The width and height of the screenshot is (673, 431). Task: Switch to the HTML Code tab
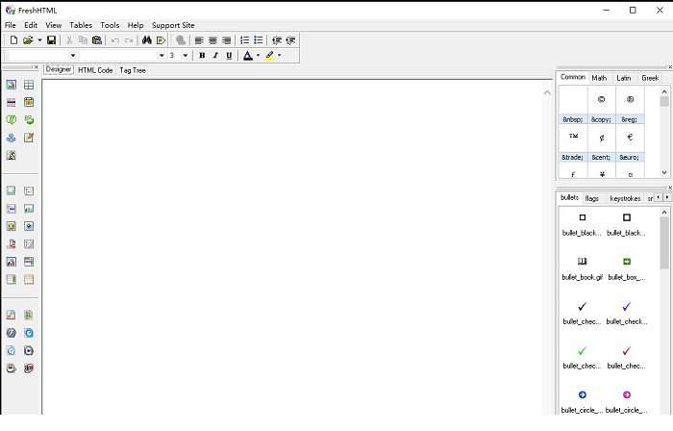click(x=95, y=70)
